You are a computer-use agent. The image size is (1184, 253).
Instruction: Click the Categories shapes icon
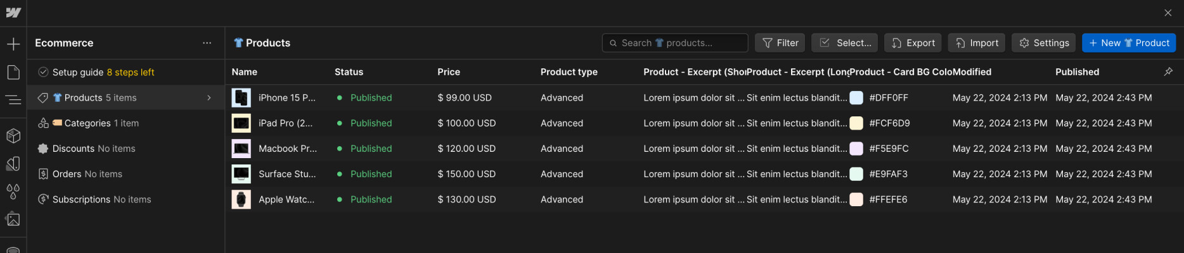(43, 123)
